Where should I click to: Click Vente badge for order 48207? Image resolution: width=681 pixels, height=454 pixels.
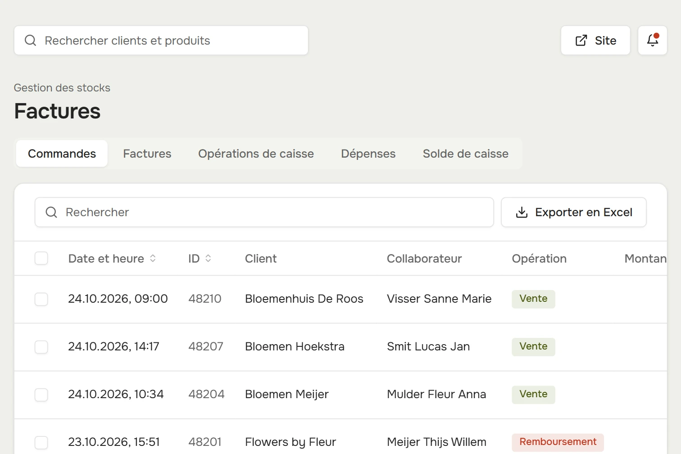[533, 346]
